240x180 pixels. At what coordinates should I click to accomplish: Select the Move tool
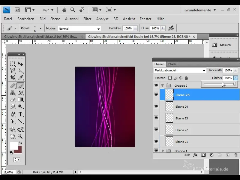click(20, 63)
